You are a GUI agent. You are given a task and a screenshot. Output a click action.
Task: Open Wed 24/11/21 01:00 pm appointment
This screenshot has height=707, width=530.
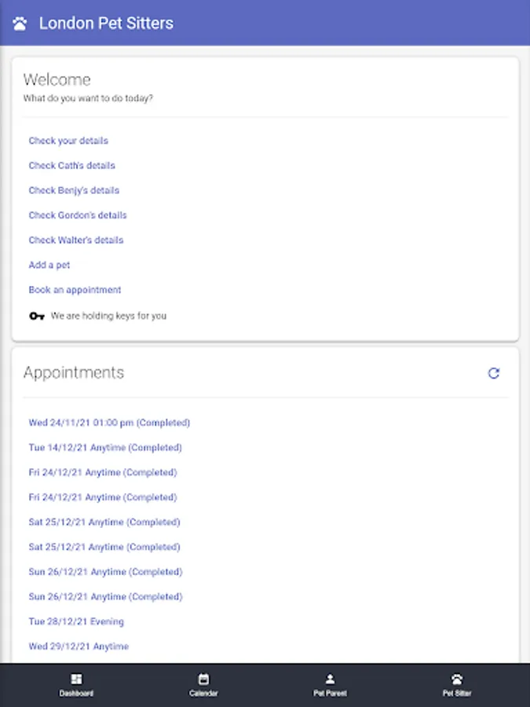tap(109, 423)
